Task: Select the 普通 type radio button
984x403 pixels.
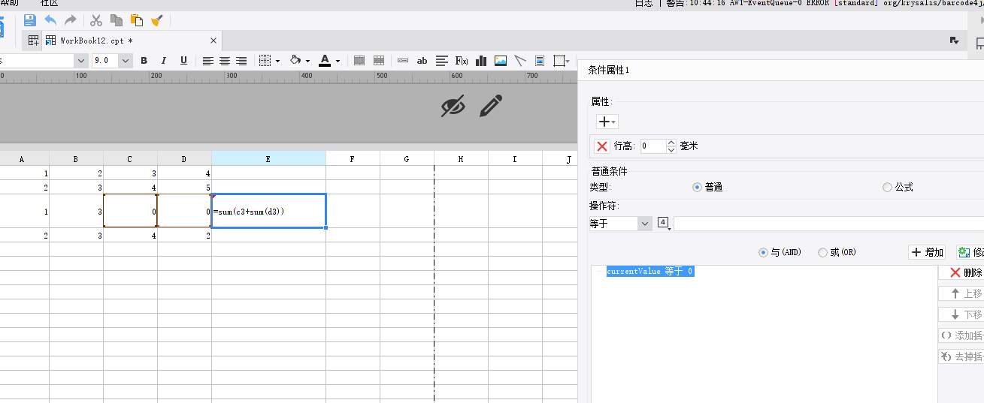Action: 697,187
